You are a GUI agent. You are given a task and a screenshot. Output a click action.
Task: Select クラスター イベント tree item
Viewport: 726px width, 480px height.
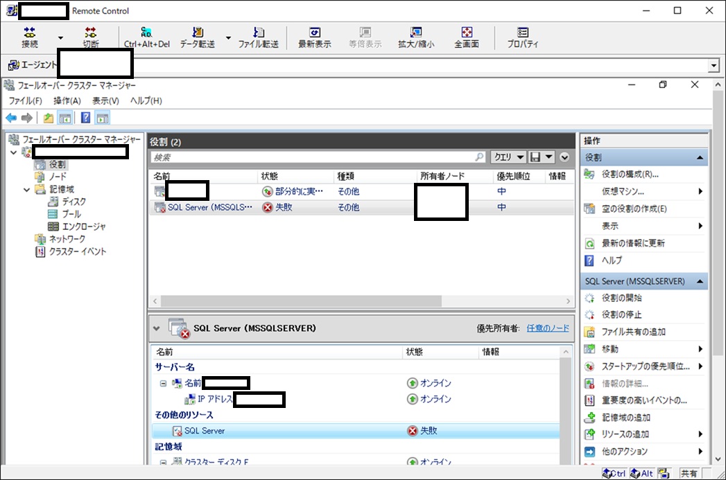click(x=78, y=251)
